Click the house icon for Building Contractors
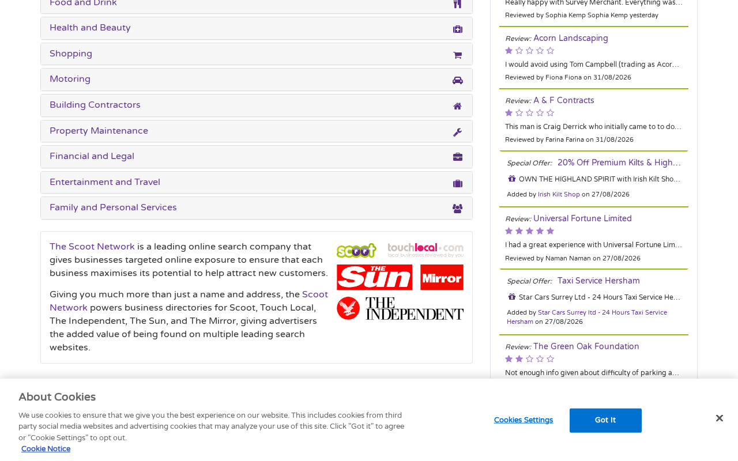 tap(457, 106)
